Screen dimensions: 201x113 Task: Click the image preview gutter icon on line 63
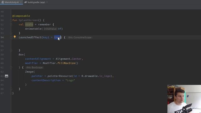[6, 76]
